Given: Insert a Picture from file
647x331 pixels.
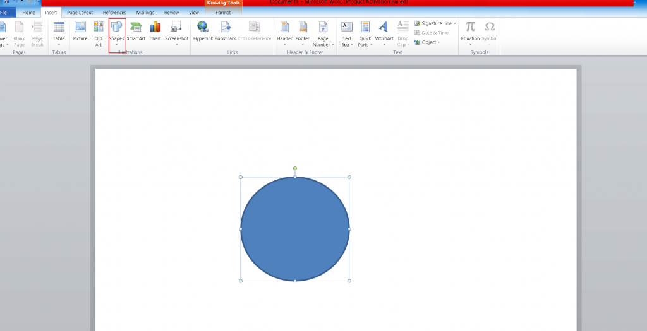Looking at the screenshot, I should coord(80,32).
